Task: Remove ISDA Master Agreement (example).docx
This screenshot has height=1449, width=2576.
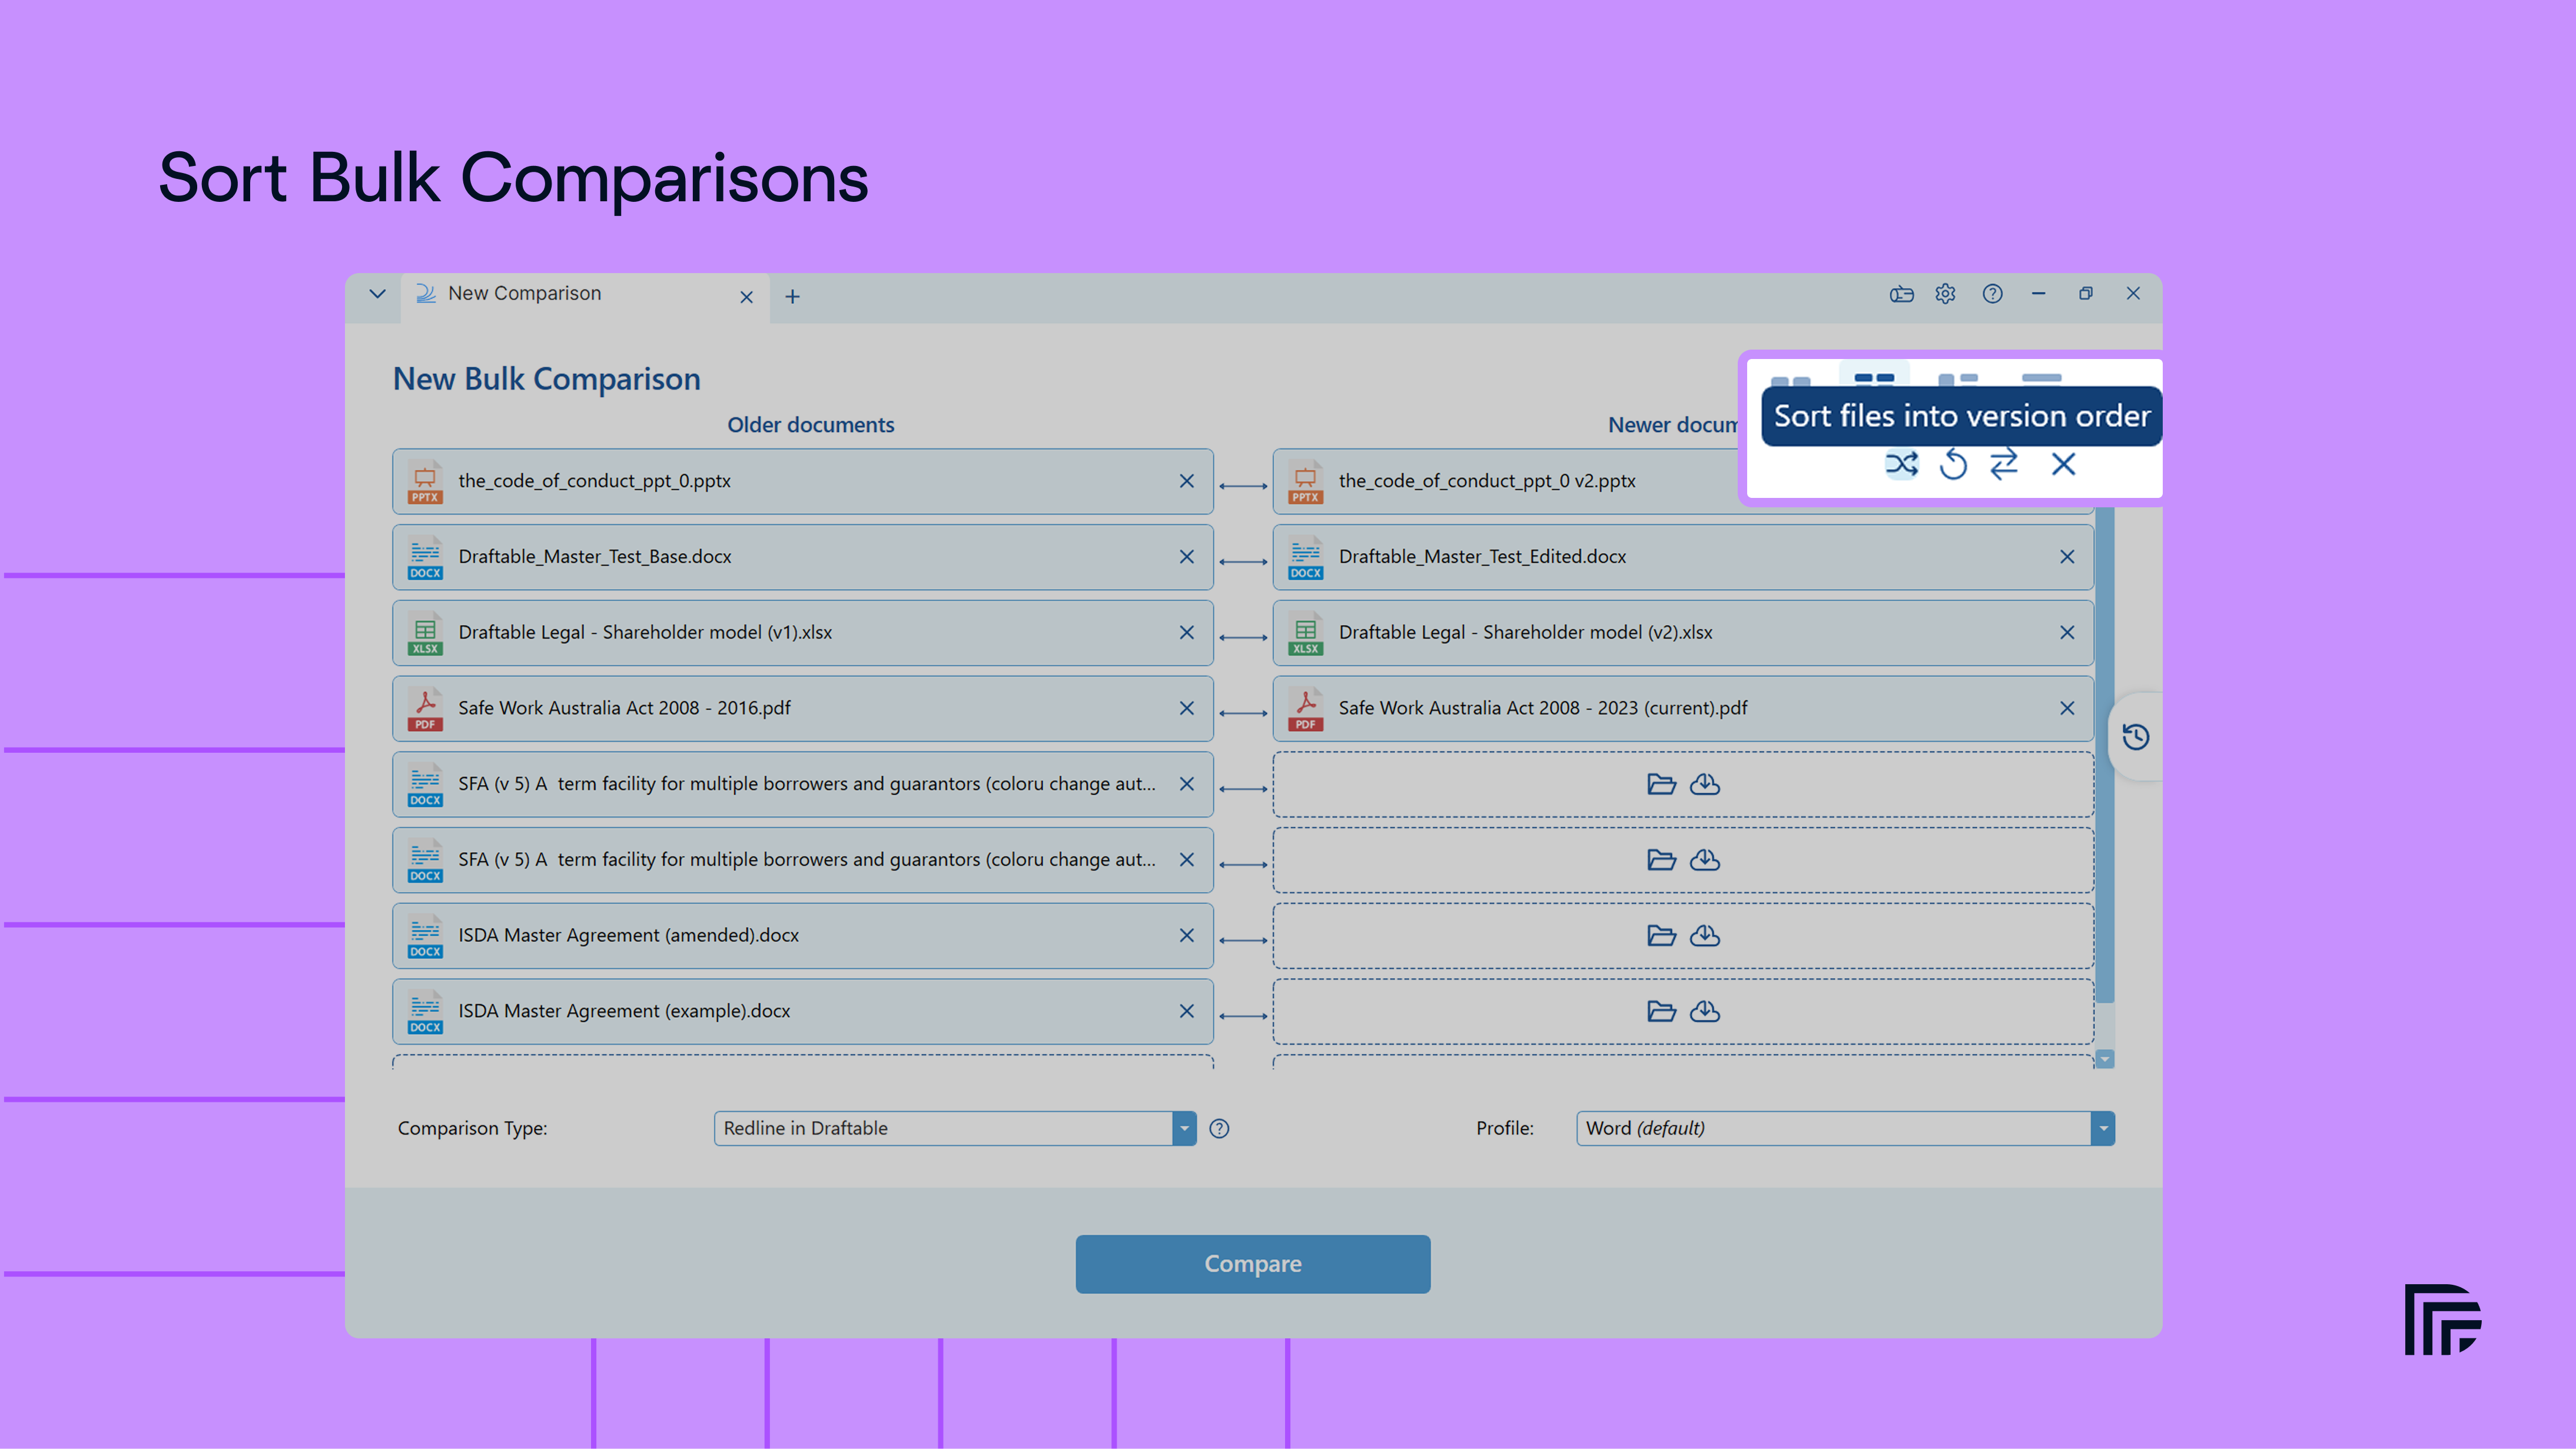Action: [1187, 1011]
